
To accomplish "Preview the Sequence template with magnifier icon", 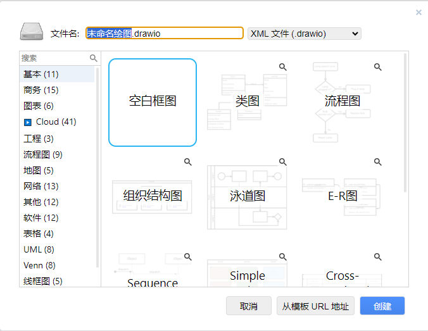I will point(188,257).
